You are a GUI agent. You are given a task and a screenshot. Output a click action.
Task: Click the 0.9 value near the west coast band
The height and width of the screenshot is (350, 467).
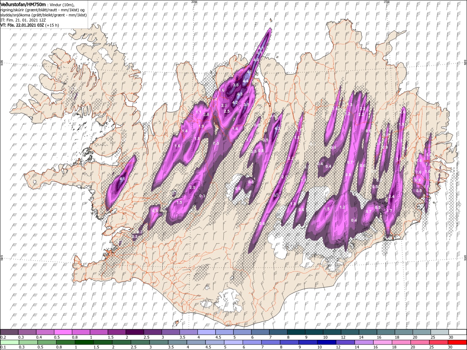[155, 211]
